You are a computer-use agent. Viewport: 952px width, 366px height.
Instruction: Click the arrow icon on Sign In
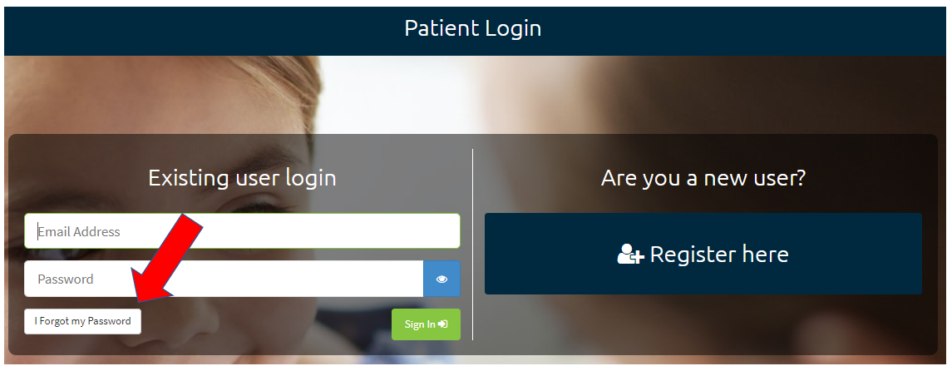[x=442, y=324]
